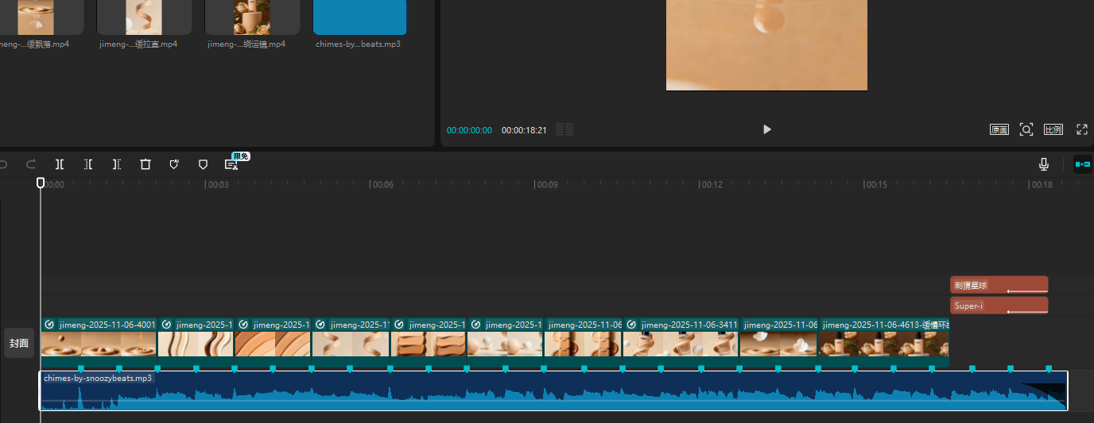Select the Super-i text clip on timeline

(x=999, y=306)
